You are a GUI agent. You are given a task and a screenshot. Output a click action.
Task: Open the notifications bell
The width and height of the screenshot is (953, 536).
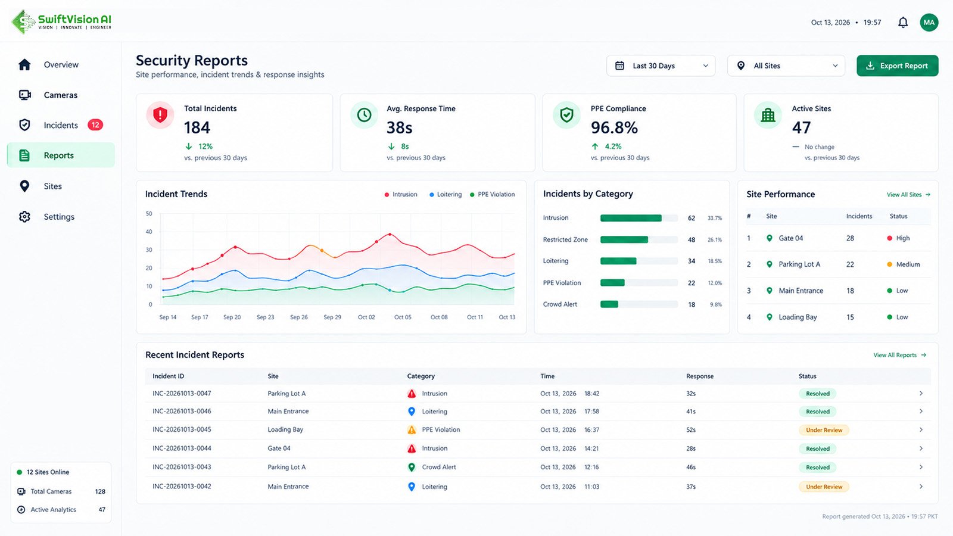[903, 23]
